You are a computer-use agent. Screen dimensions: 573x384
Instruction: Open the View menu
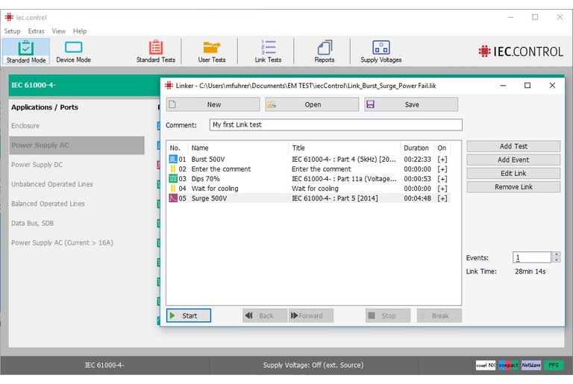[x=58, y=31]
